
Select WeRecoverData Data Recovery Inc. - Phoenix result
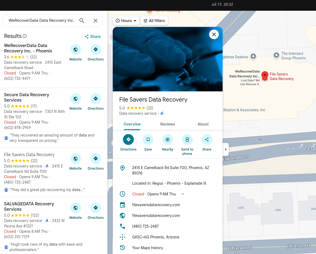(28, 48)
